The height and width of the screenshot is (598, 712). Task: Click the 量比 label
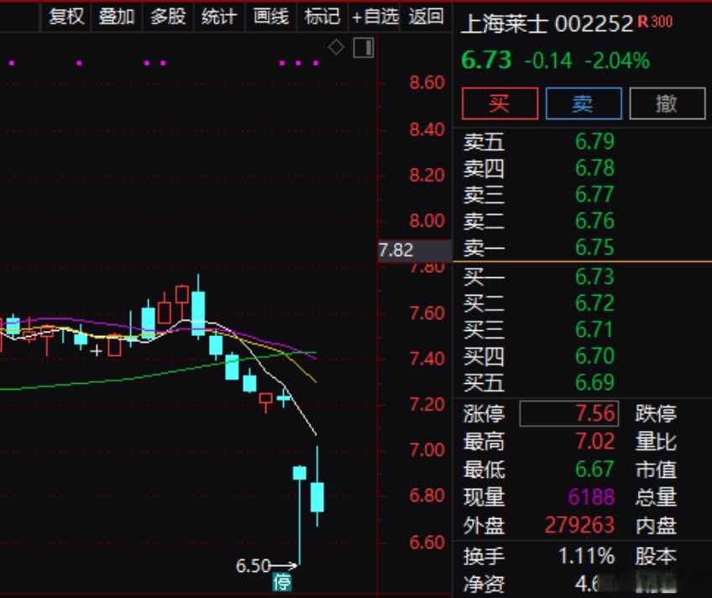point(656,441)
